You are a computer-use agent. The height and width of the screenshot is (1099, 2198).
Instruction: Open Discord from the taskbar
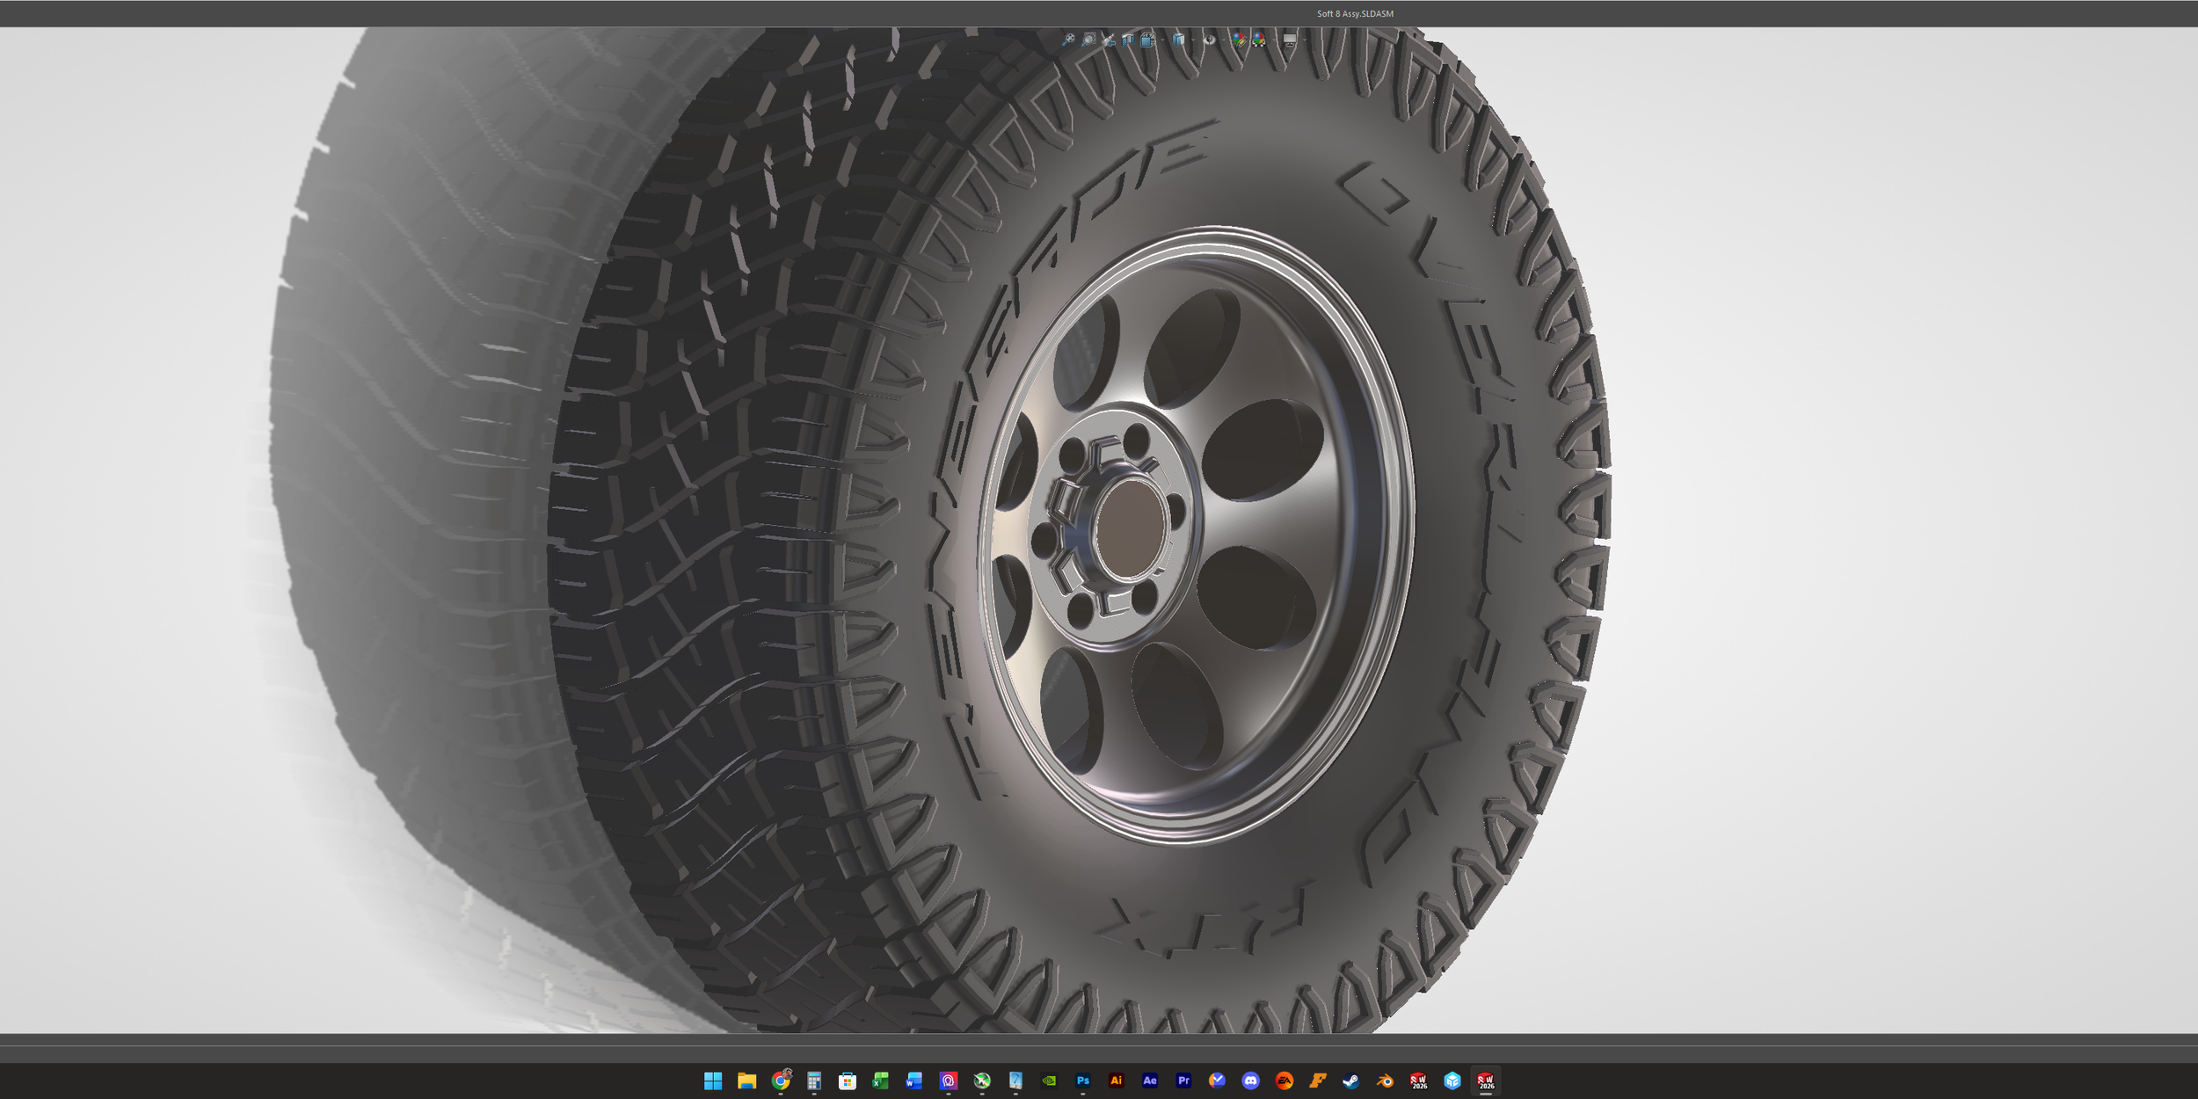(1250, 1081)
